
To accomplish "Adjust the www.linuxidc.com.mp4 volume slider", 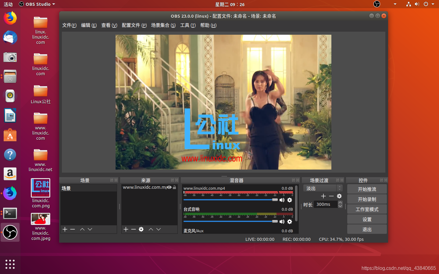I will pos(231,200).
